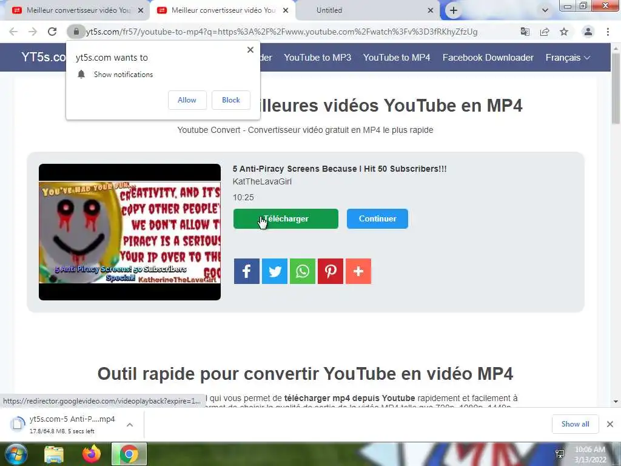Open the Facebook Downloader page
The image size is (621, 466).
click(488, 58)
